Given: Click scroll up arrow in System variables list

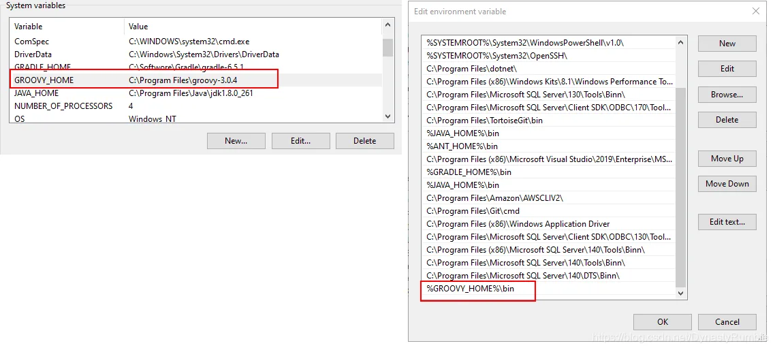Looking at the screenshot, I should click(x=388, y=25).
